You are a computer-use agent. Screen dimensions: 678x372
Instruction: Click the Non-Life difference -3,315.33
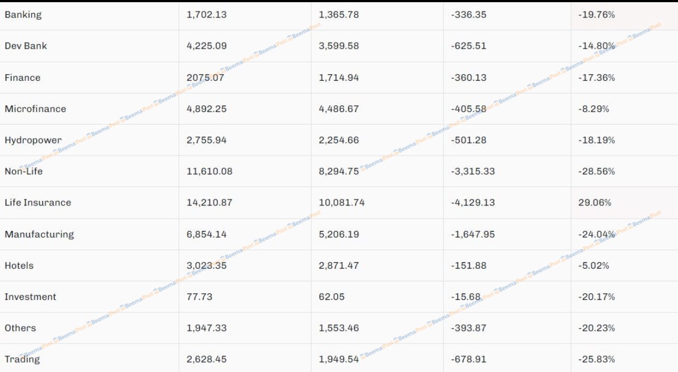pos(473,171)
